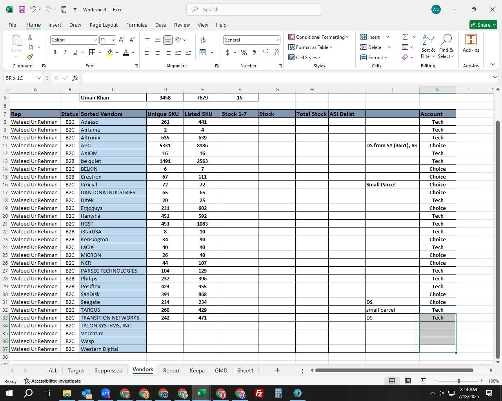
Task: Click Accessibility: Investigate in status bar
Action: [53, 381]
